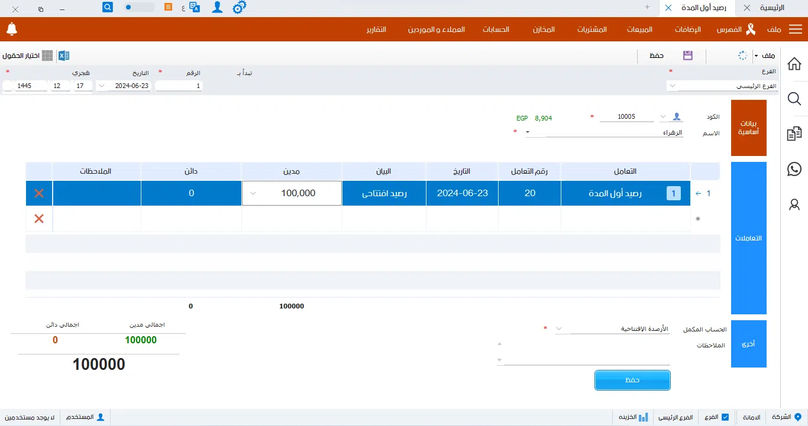Delete row رصيد أول المدة with red X

[x=39, y=193]
